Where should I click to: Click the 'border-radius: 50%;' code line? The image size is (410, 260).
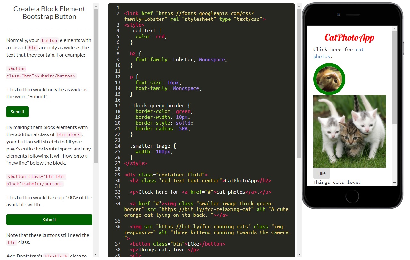click(163, 129)
